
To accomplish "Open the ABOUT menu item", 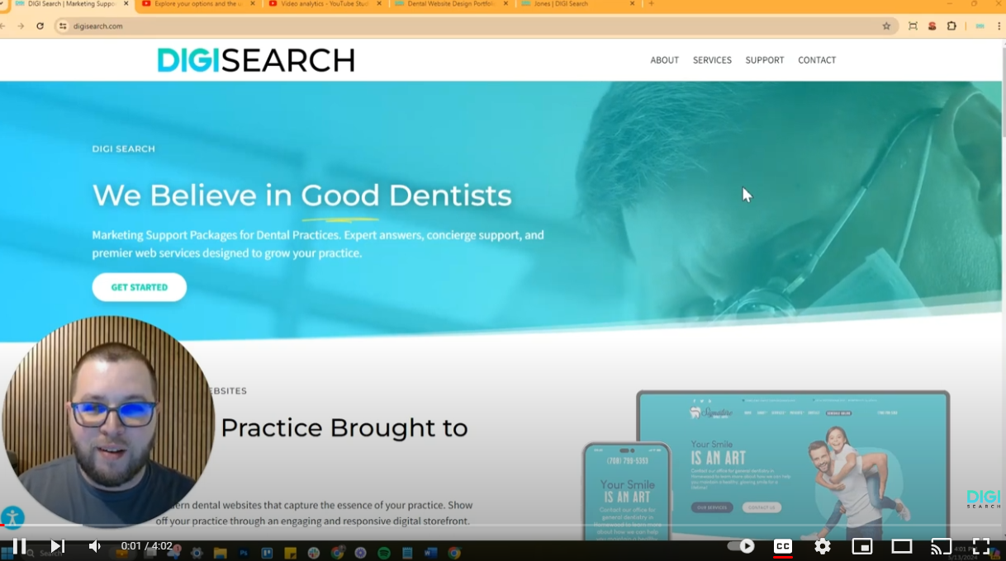I will click(664, 60).
